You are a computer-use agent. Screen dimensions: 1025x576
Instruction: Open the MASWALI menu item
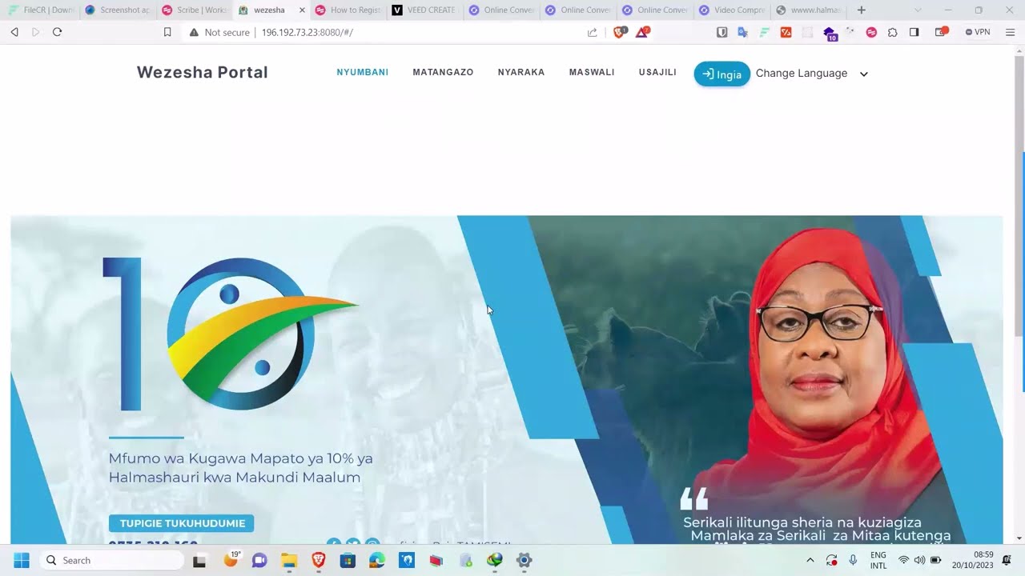pyautogui.click(x=592, y=72)
